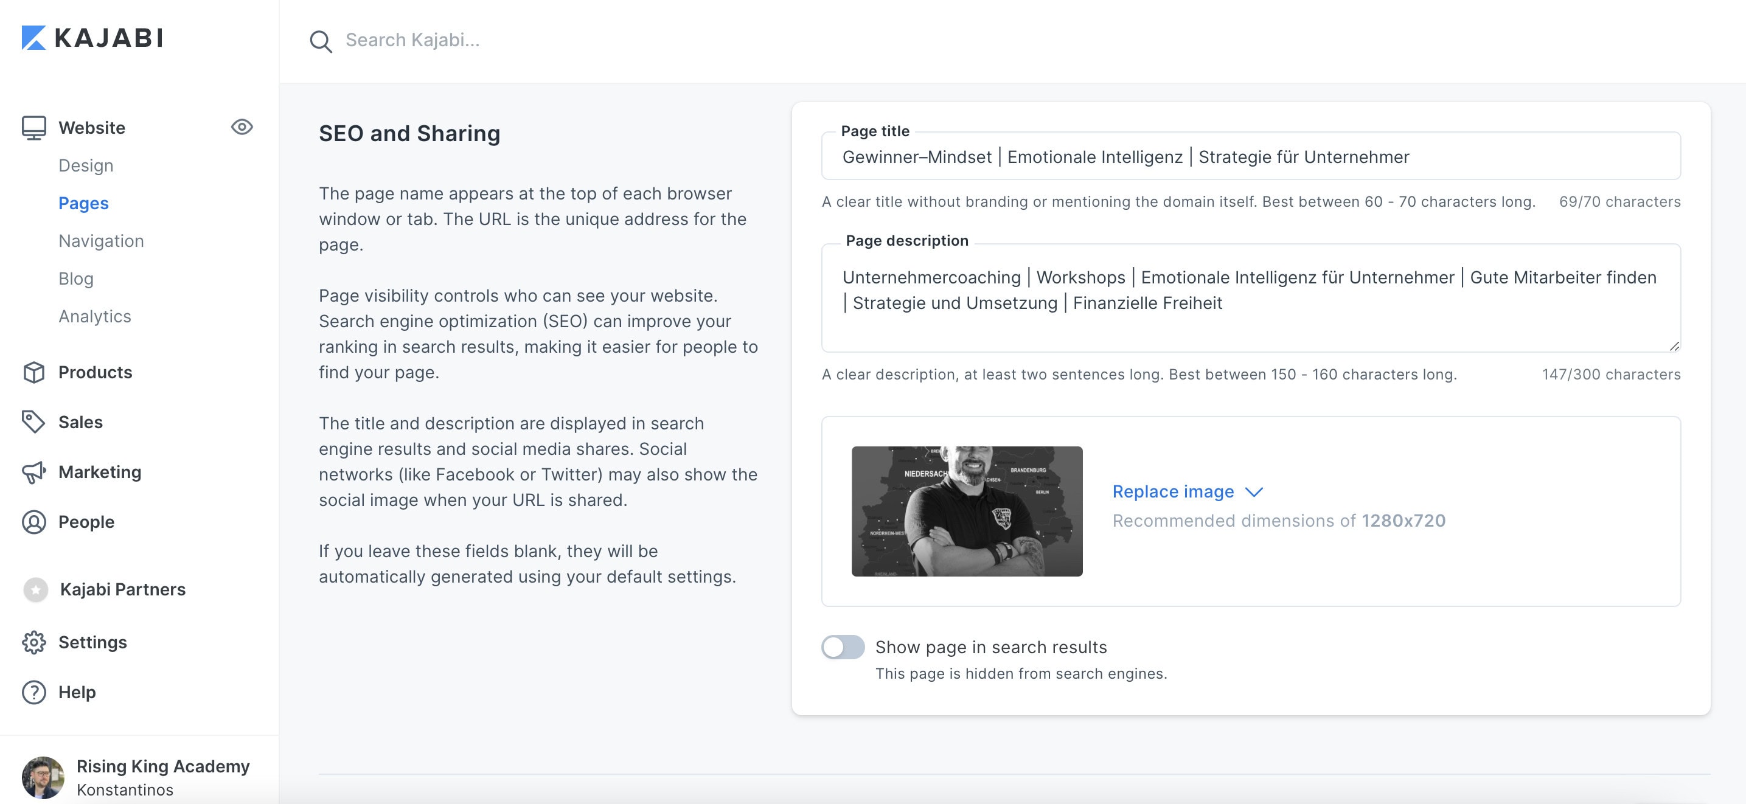Open Settings via the gear icon
Screen dimensions: 1746x804
[33, 642]
